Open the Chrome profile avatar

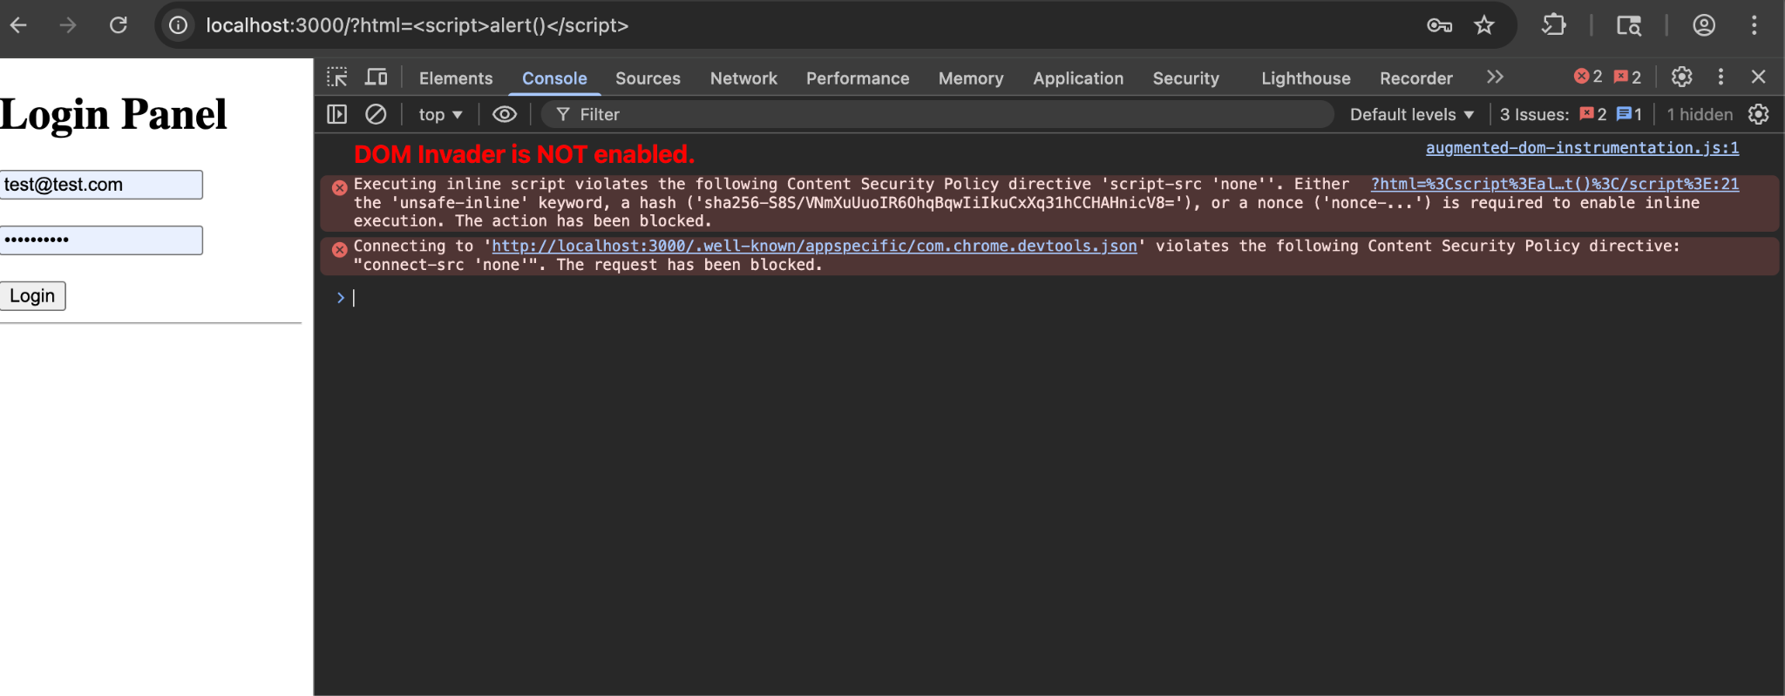[1704, 25]
